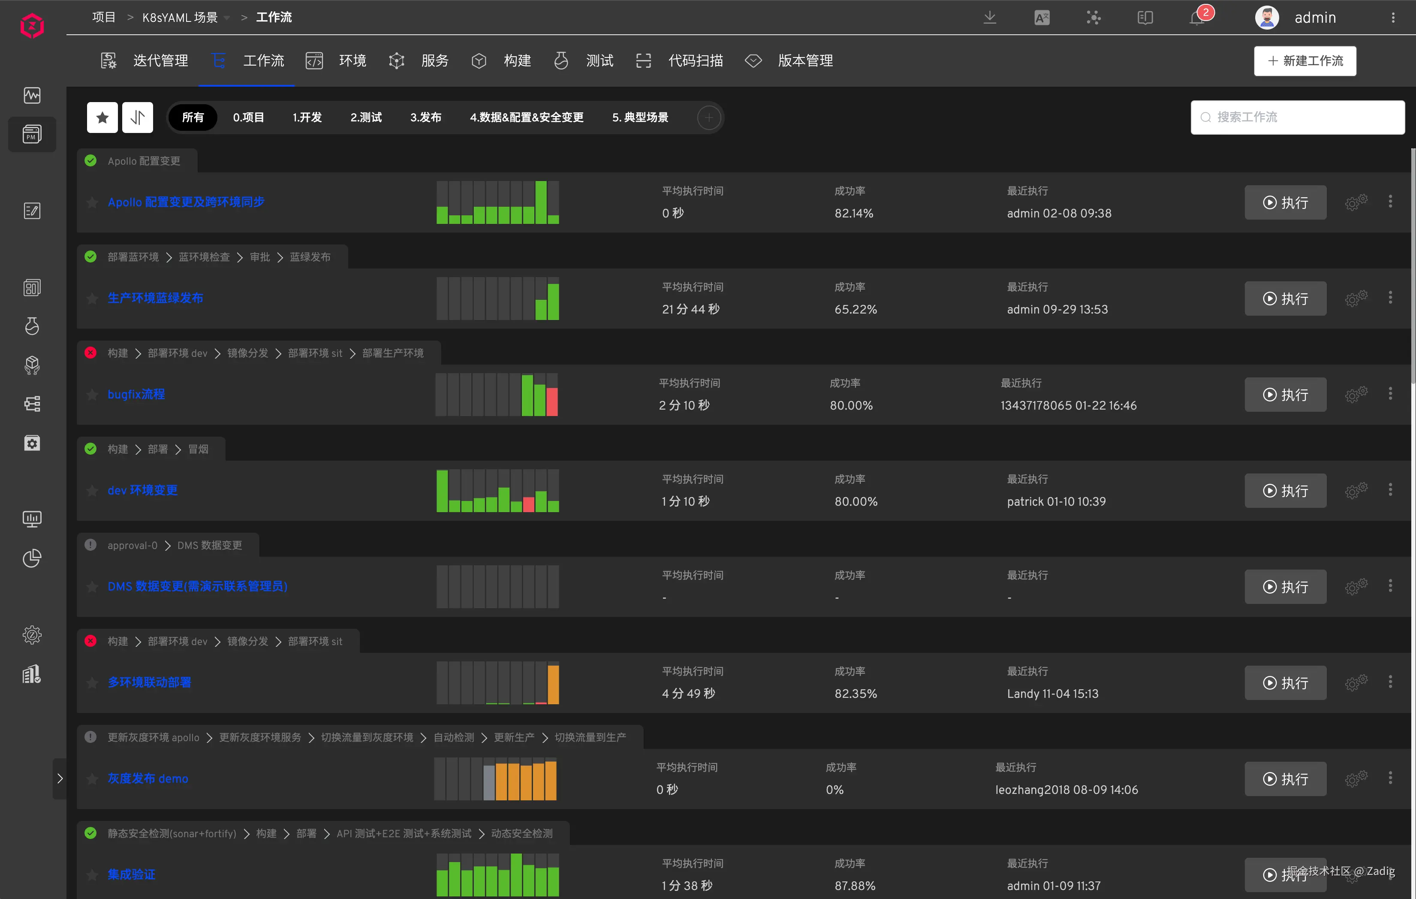
Task: Click the 新建工作流 button
Action: coord(1305,61)
